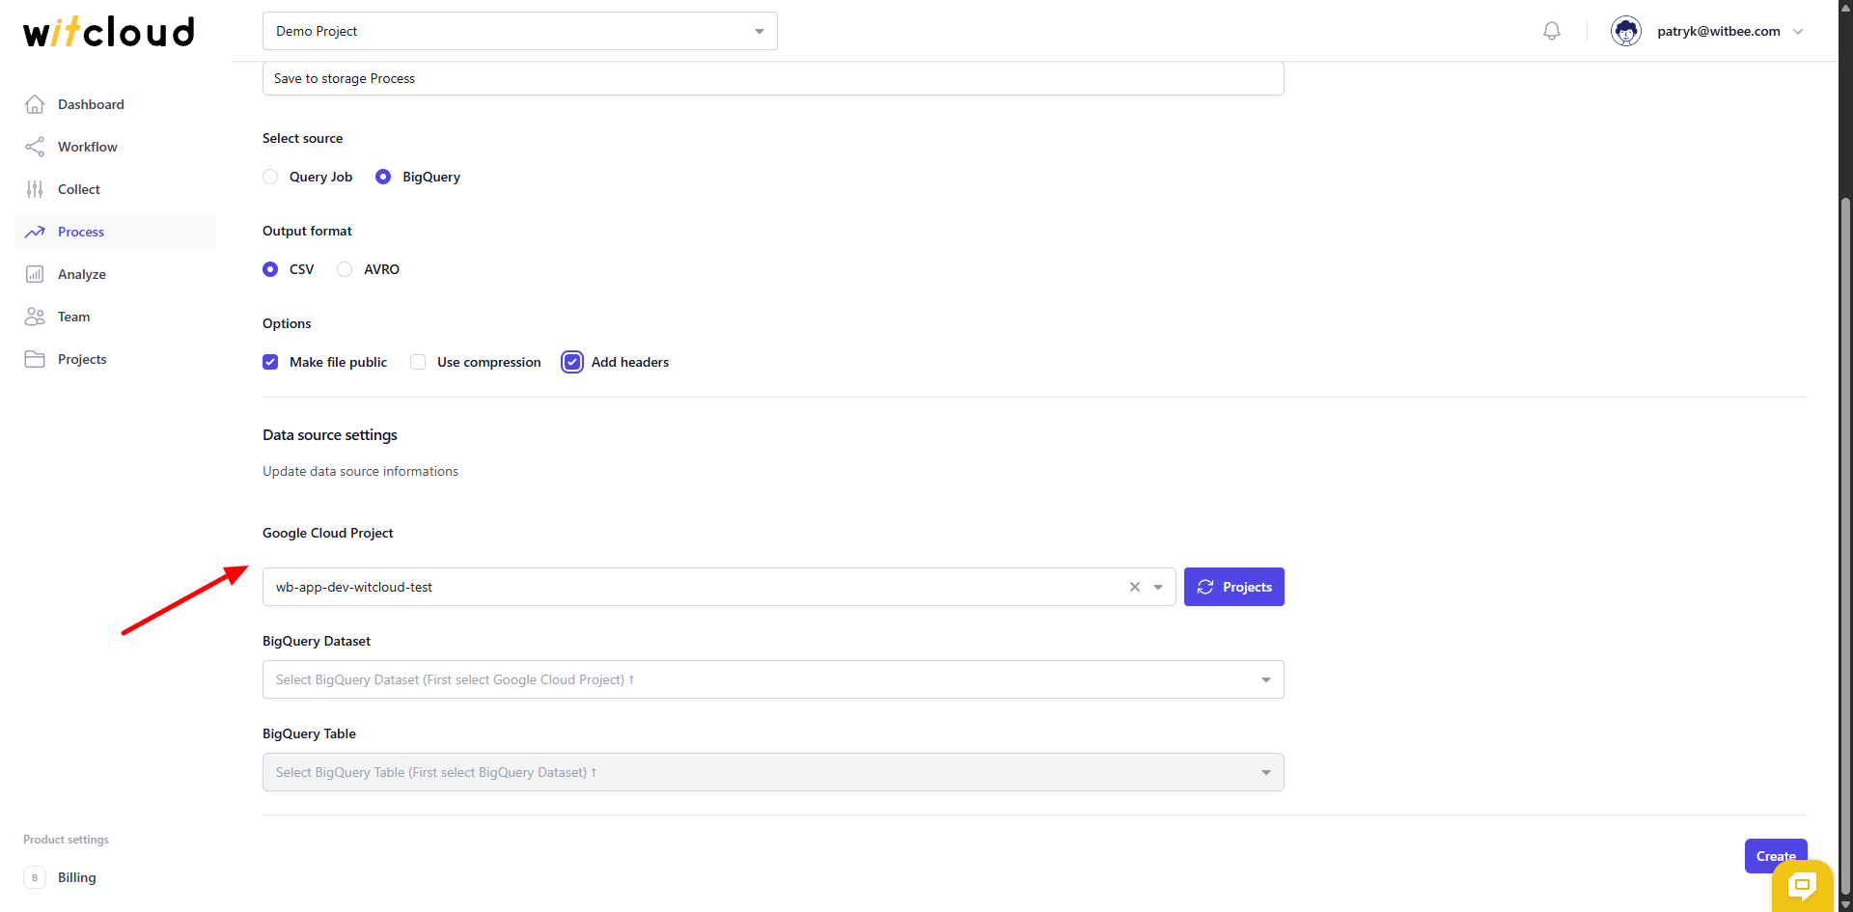Disable the Make file public option

pyautogui.click(x=270, y=362)
